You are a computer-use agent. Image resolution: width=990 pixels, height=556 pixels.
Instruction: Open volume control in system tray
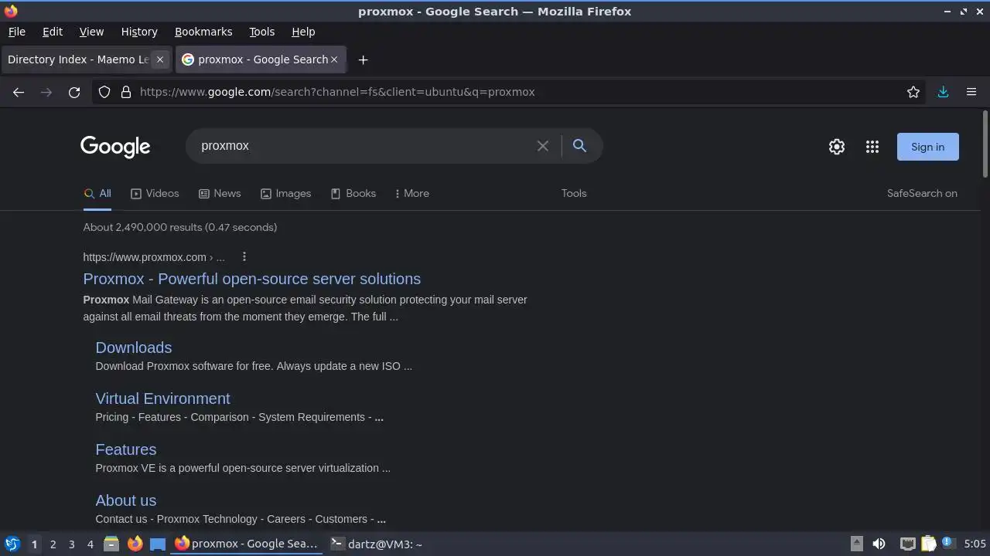[879, 544]
